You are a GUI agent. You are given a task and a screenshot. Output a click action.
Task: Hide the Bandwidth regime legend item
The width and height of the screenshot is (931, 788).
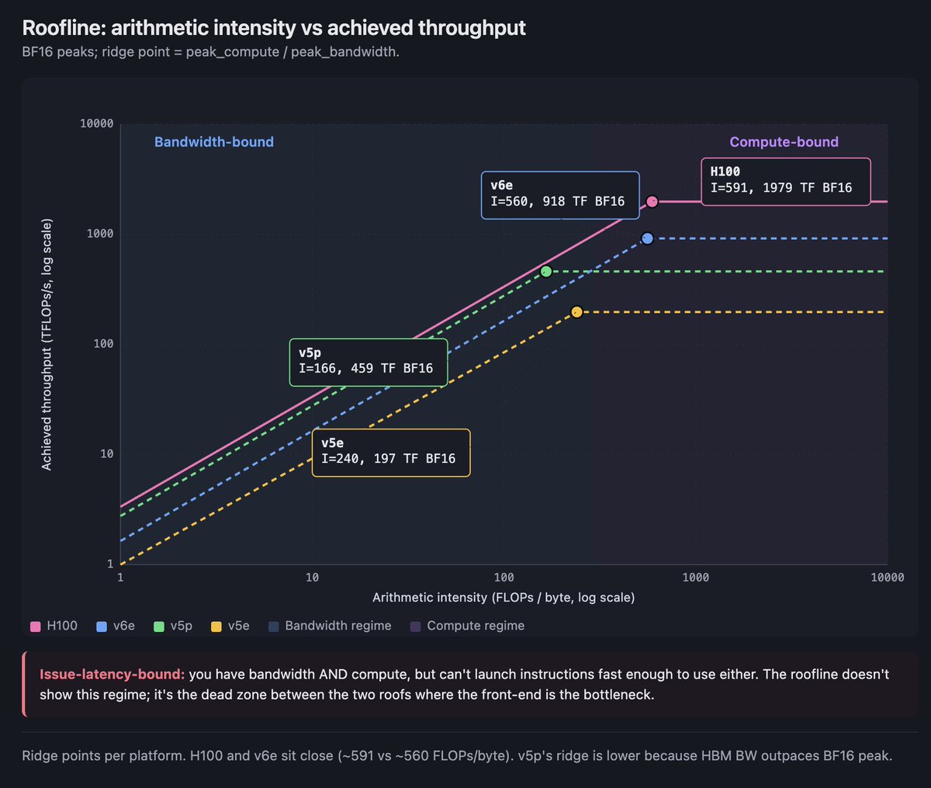point(329,626)
